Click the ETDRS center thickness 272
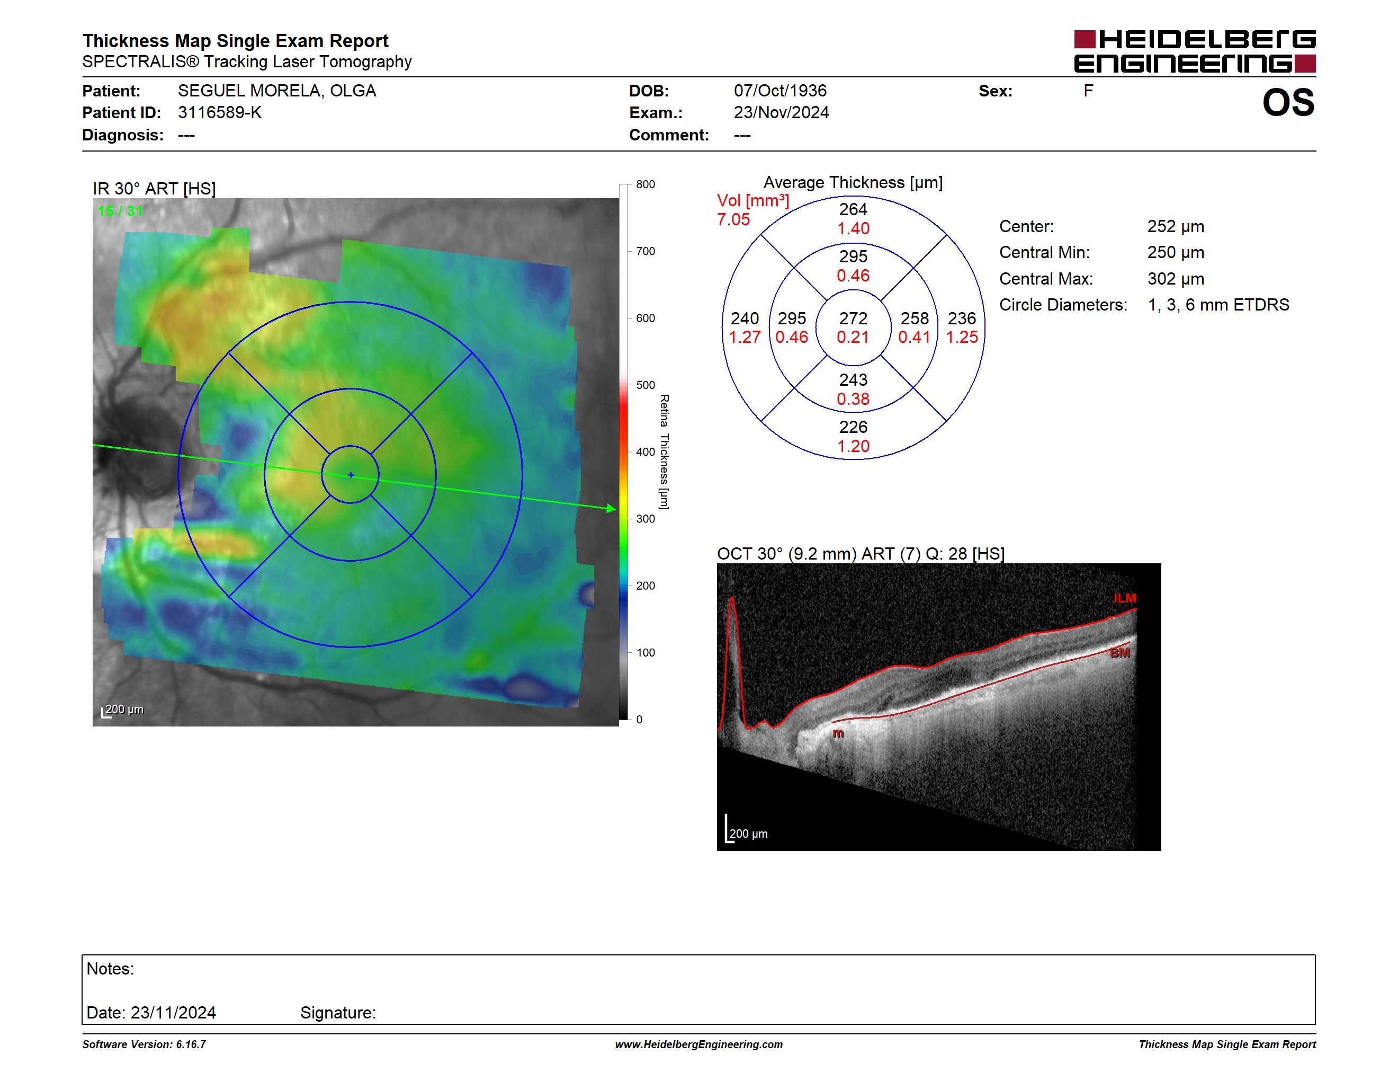Screen dimensions: 1398x1081 [x=853, y=318]
